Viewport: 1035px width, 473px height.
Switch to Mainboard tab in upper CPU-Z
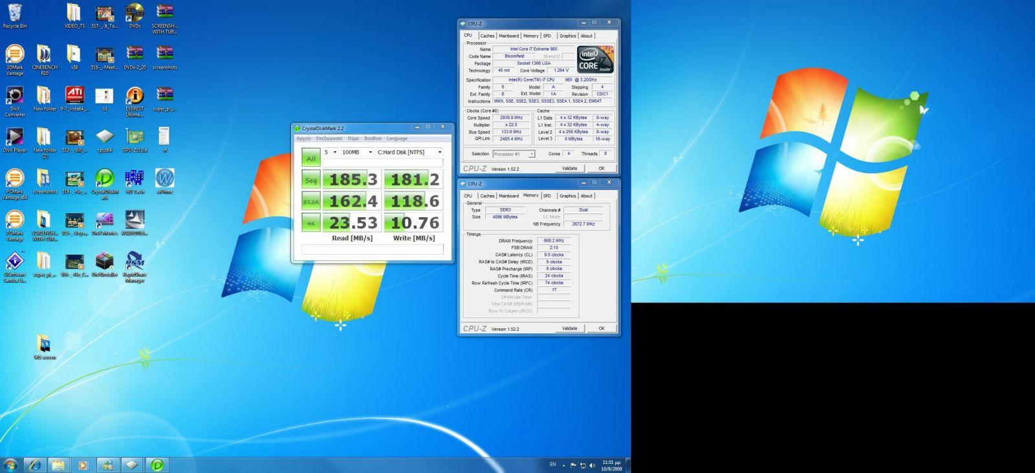(508, 36)
